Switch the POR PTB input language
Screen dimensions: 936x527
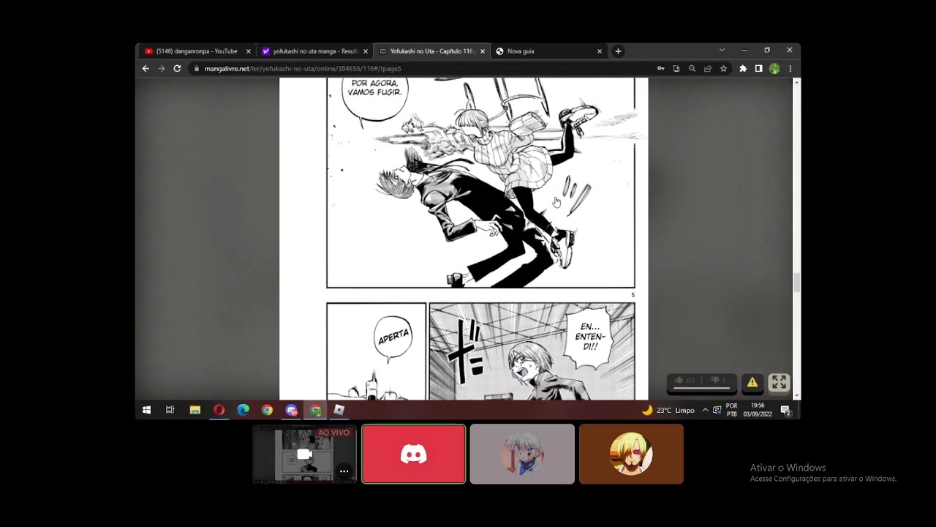click(731, 410)
